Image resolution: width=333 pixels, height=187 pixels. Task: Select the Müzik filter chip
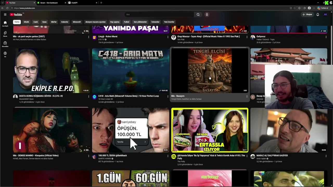click(x=26, y=22)
